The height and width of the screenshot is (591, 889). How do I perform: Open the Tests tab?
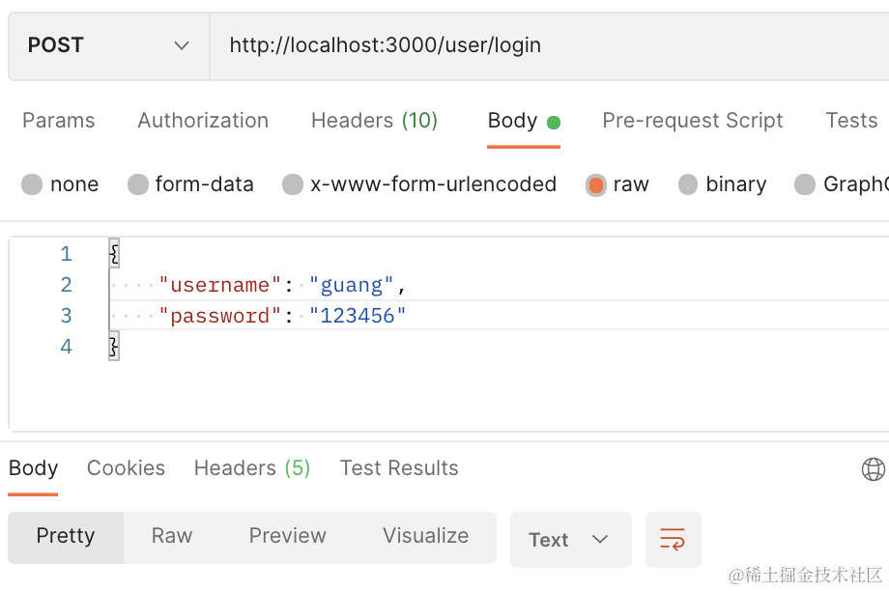tap(851, 121)
